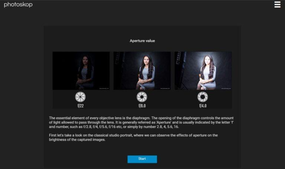Select the f/8.0 aperture diaphragm icon

pyautogui.click(x=142, y=97)
